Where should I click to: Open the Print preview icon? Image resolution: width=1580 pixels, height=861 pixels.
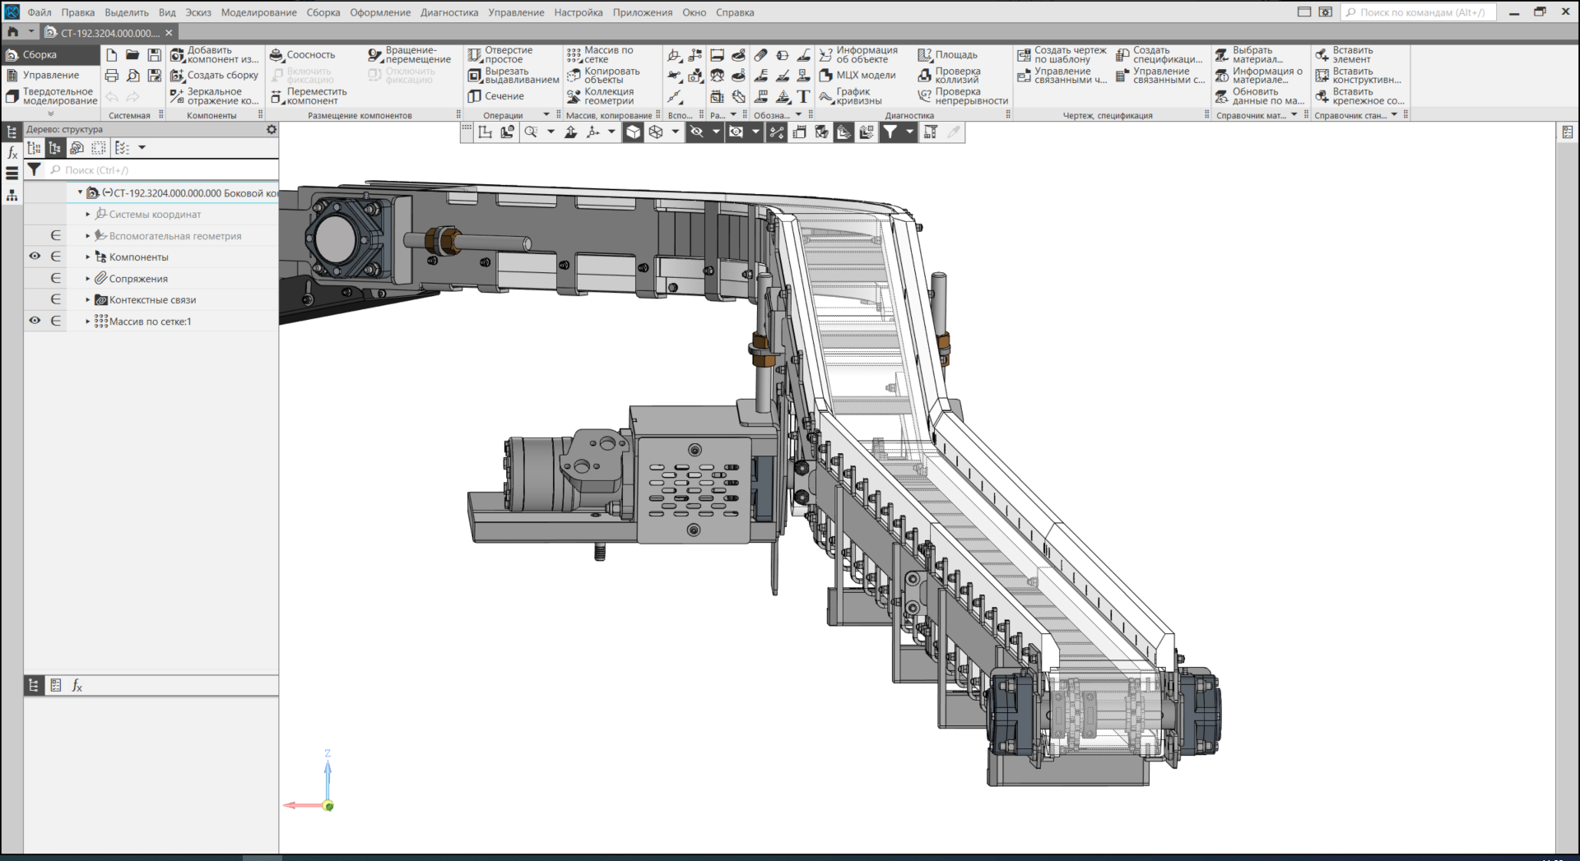(132, 76)
